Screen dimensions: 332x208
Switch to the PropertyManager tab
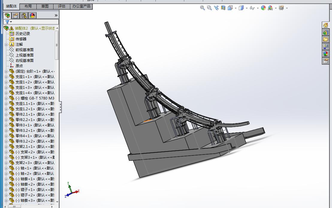coord(16,16)
